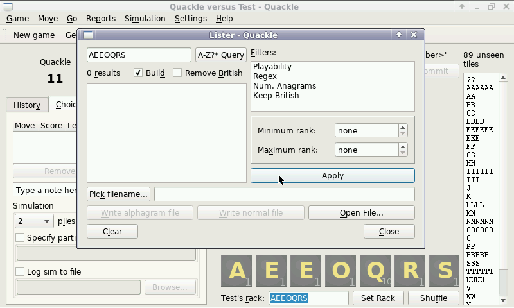
Task: Open the Move menu
Action: (x=48, y=19)
